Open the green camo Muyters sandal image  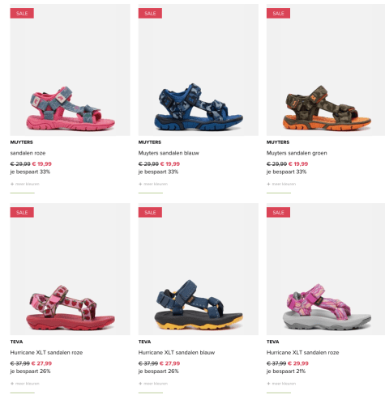coord(326,70)
